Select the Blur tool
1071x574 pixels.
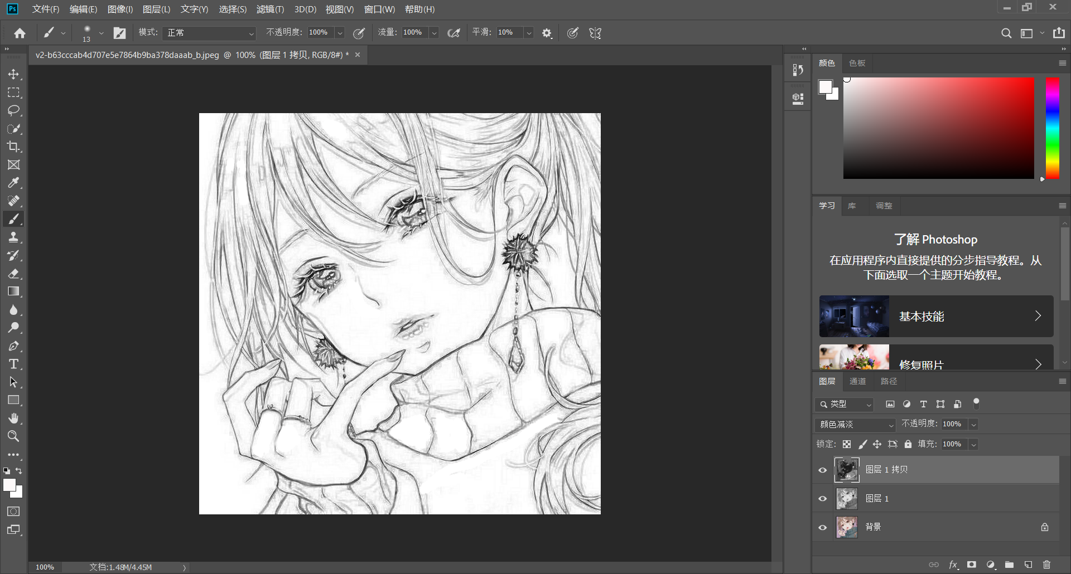coord(13,310)
